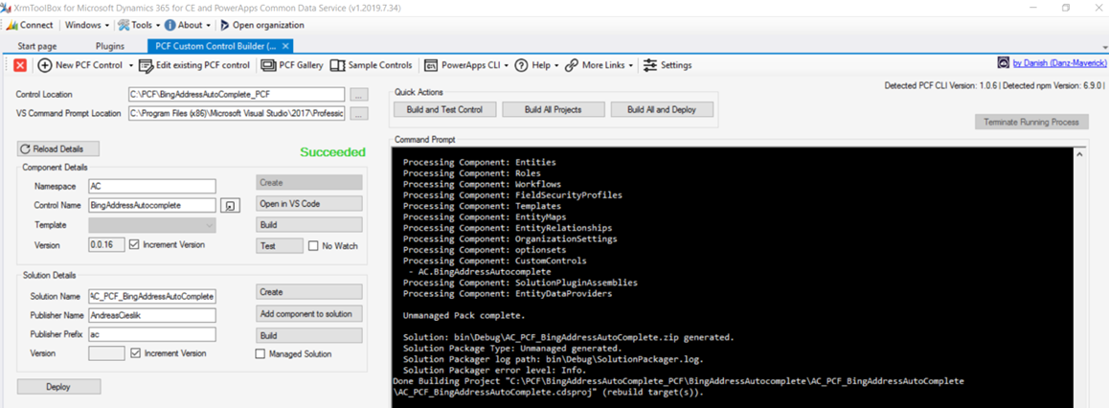This screenshot has width=1109, height=408.
Task: Click the Solution Name field
Action: point(151,296)
